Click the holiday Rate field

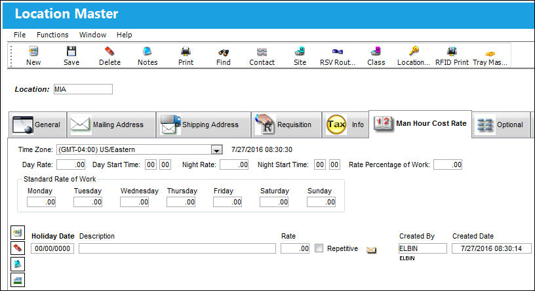(x=295, y=248)
